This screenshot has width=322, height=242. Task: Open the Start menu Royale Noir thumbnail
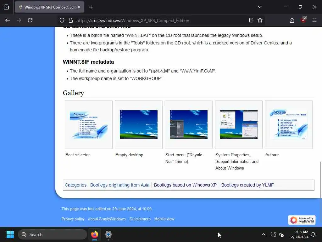[189, 124]
